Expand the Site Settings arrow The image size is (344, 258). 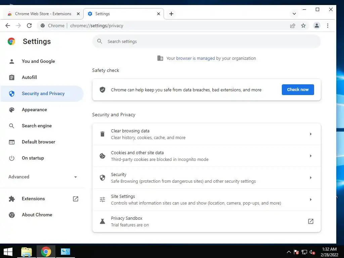pyautogui.click(x=310, y=200)
